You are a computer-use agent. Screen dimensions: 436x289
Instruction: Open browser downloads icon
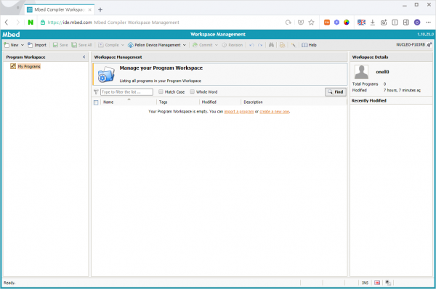(373, 23)
